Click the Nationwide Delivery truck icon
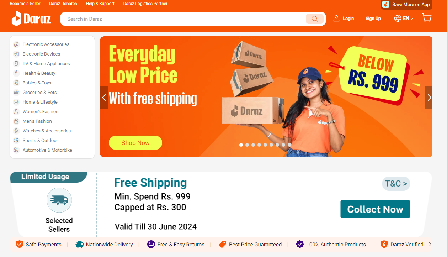Viewport: 447px width, 257px height. click(80, 245)
